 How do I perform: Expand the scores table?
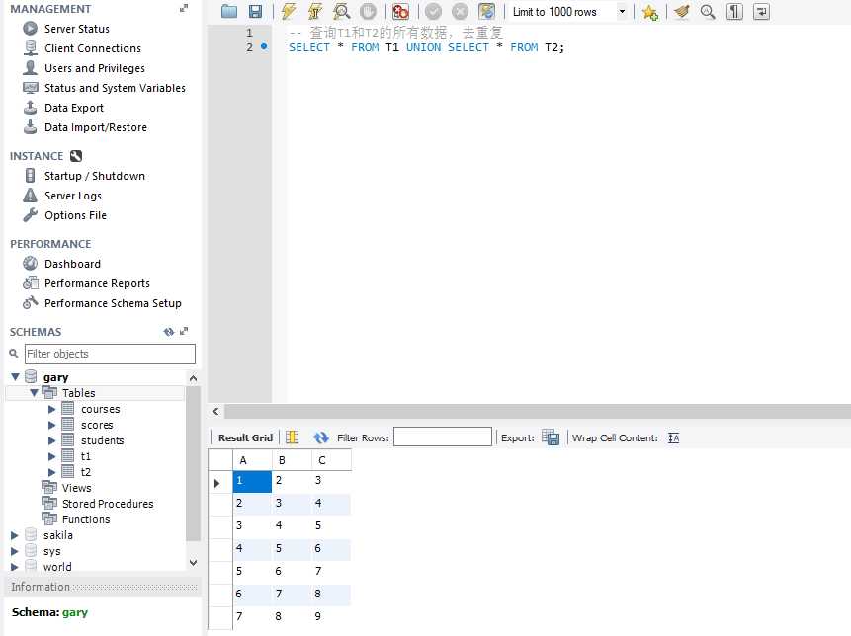click(x=52, y=425)
